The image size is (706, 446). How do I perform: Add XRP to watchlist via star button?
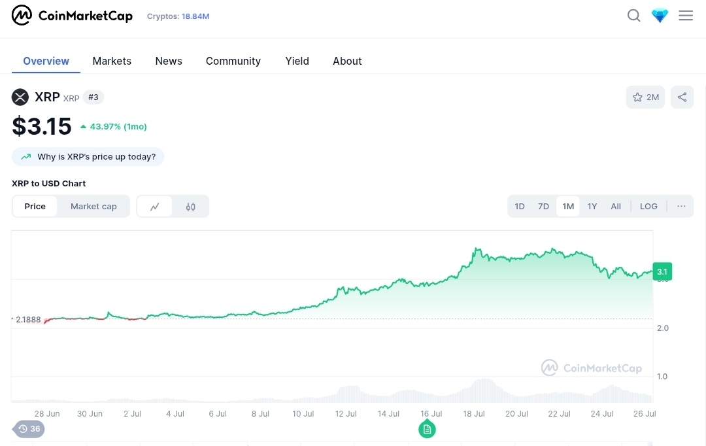(645, 97)
